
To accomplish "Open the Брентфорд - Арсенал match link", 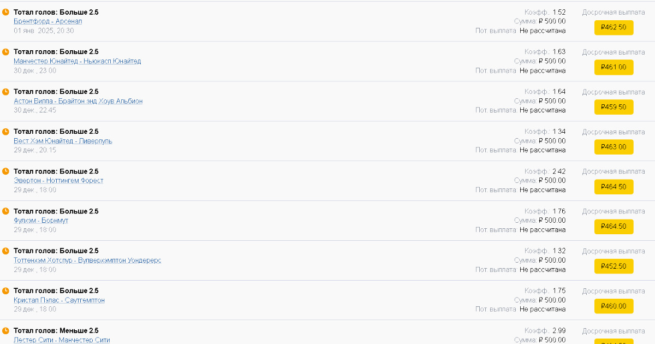I will click(x=48, y=21).
